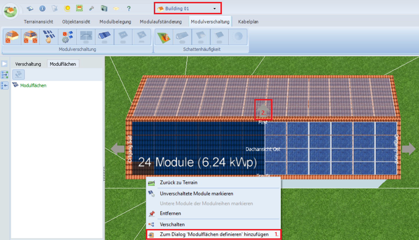Click the expand-all tree icon in sidebar

click(x=5, y=75)
